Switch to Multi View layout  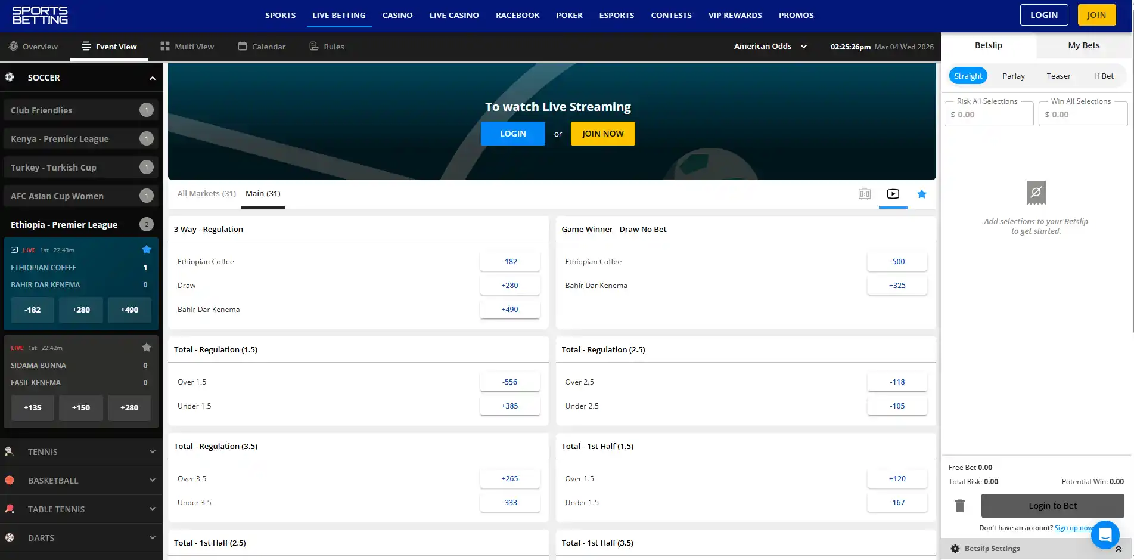(x=187, y=47)
